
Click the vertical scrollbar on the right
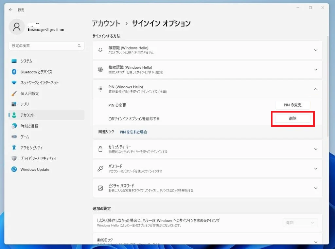point(328,86)
